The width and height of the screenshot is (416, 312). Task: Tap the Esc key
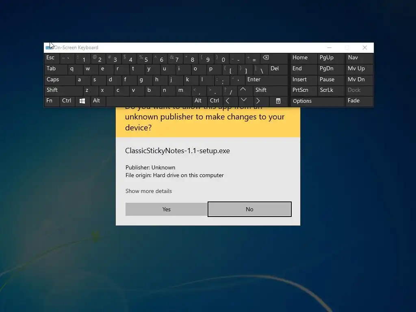point(52,58)
